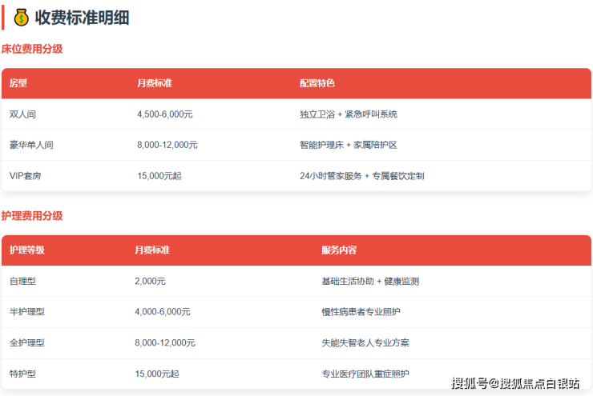Click the 智能护理床 + 家属陪护区 feature text

pos(348,145)
